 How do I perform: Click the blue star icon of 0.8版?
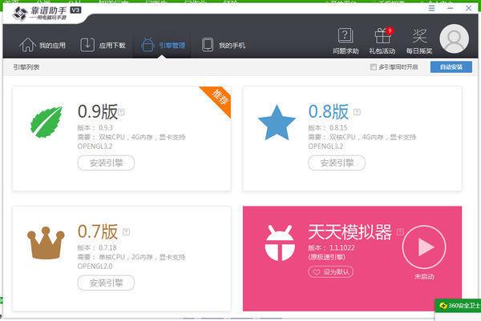[x=277, y=122]
